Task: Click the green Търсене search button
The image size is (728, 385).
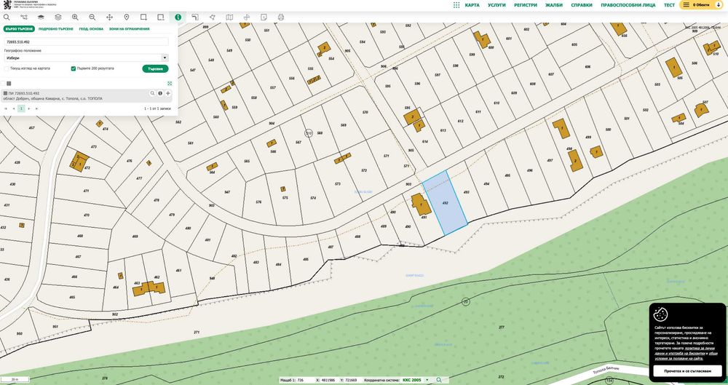Action: [x=155, y=68]
